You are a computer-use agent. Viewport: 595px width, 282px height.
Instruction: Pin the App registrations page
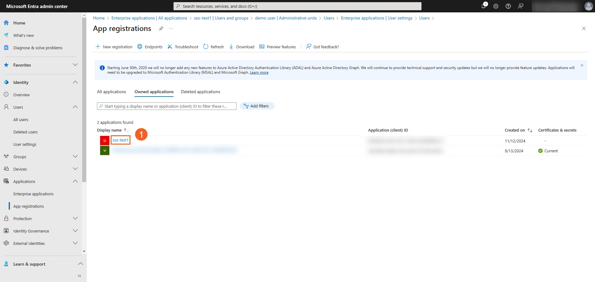tap(161, 28)
